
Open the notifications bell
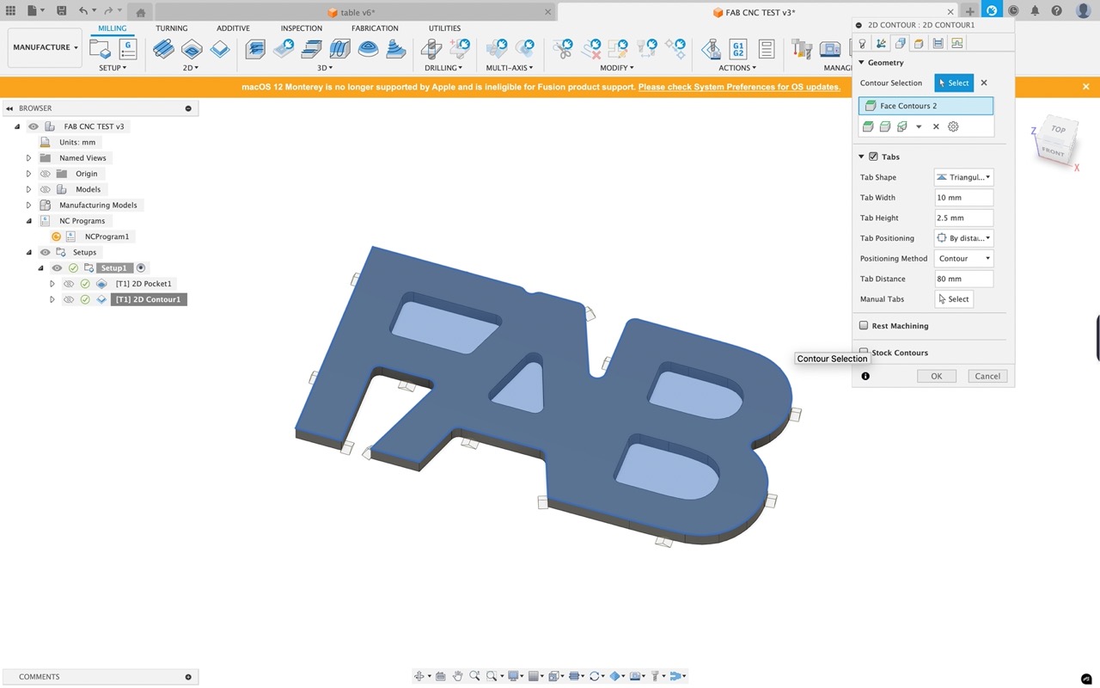1035,11
